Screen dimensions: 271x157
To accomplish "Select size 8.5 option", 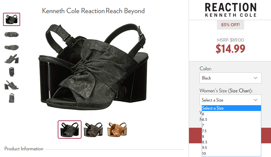I will coord(231,142).
